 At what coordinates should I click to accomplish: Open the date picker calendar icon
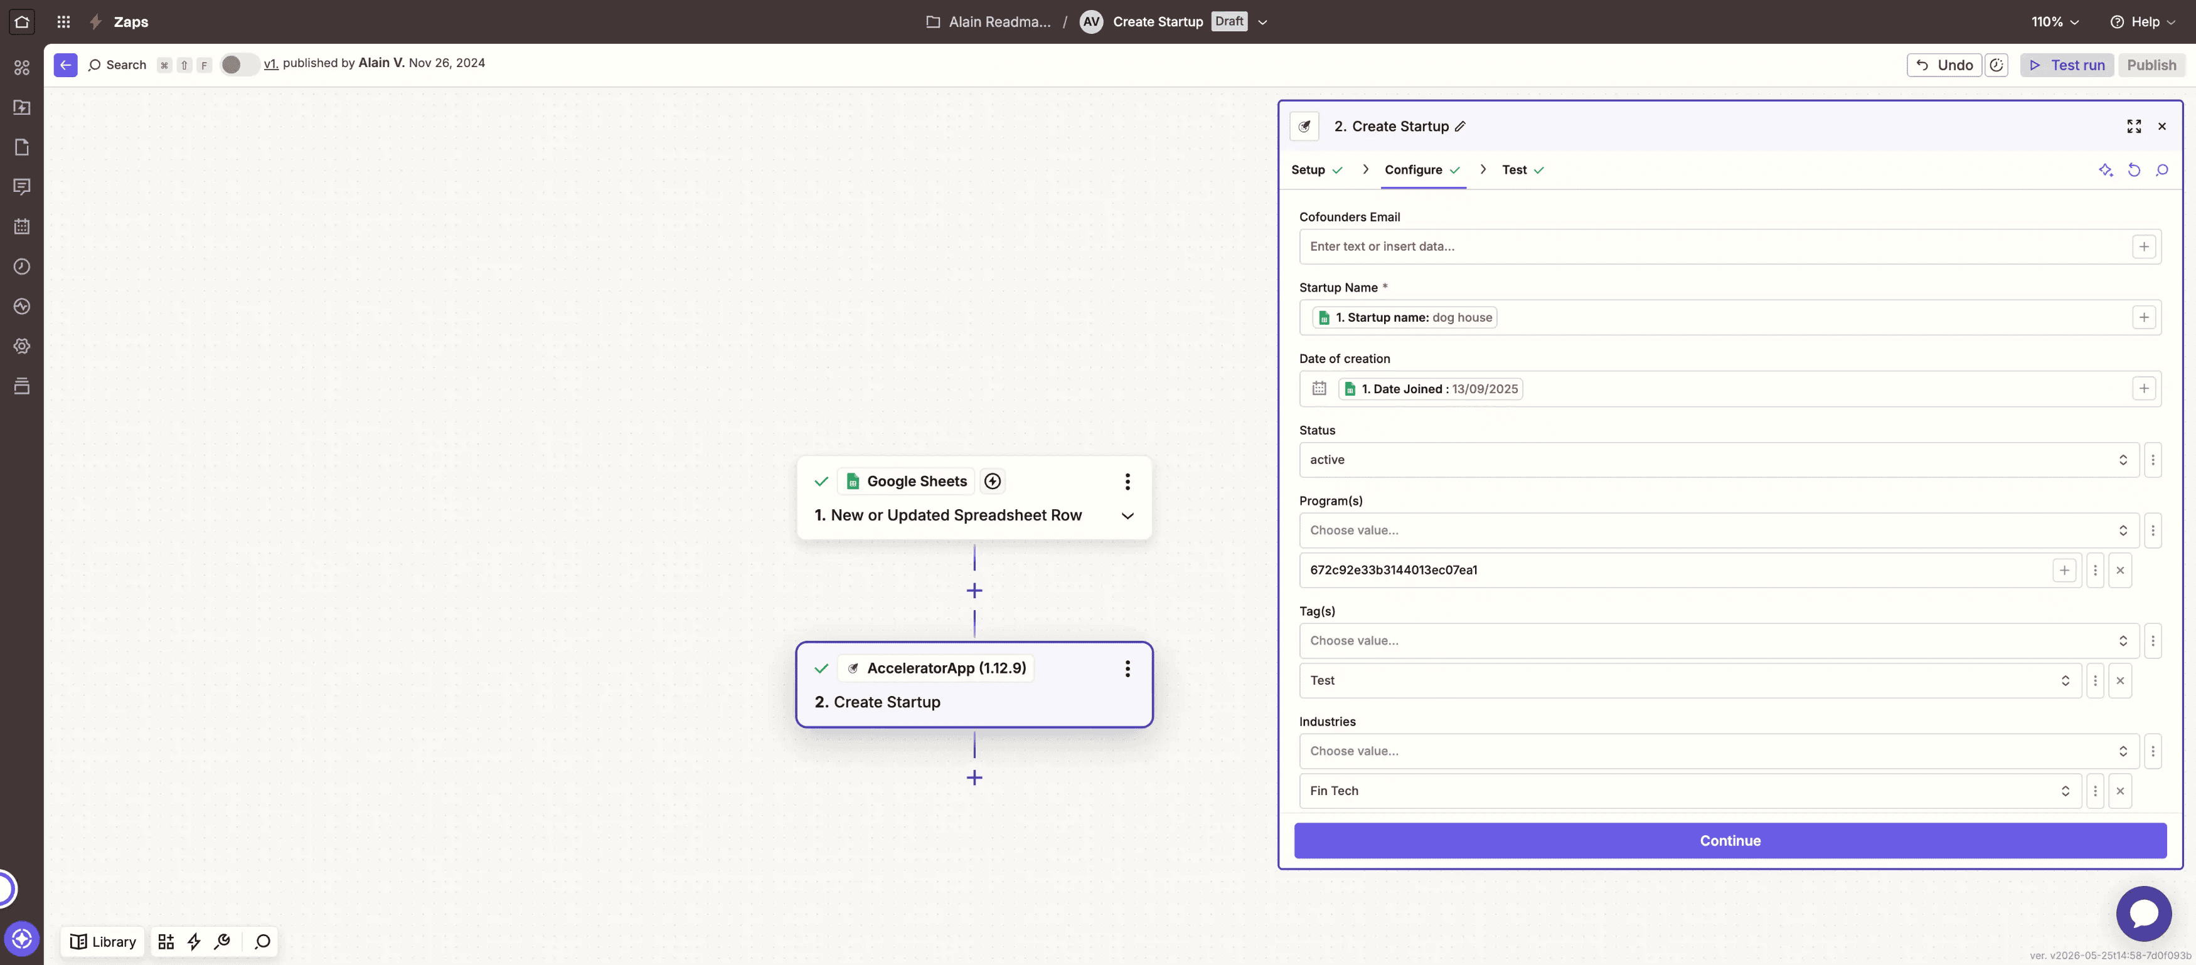point(1319,388)
